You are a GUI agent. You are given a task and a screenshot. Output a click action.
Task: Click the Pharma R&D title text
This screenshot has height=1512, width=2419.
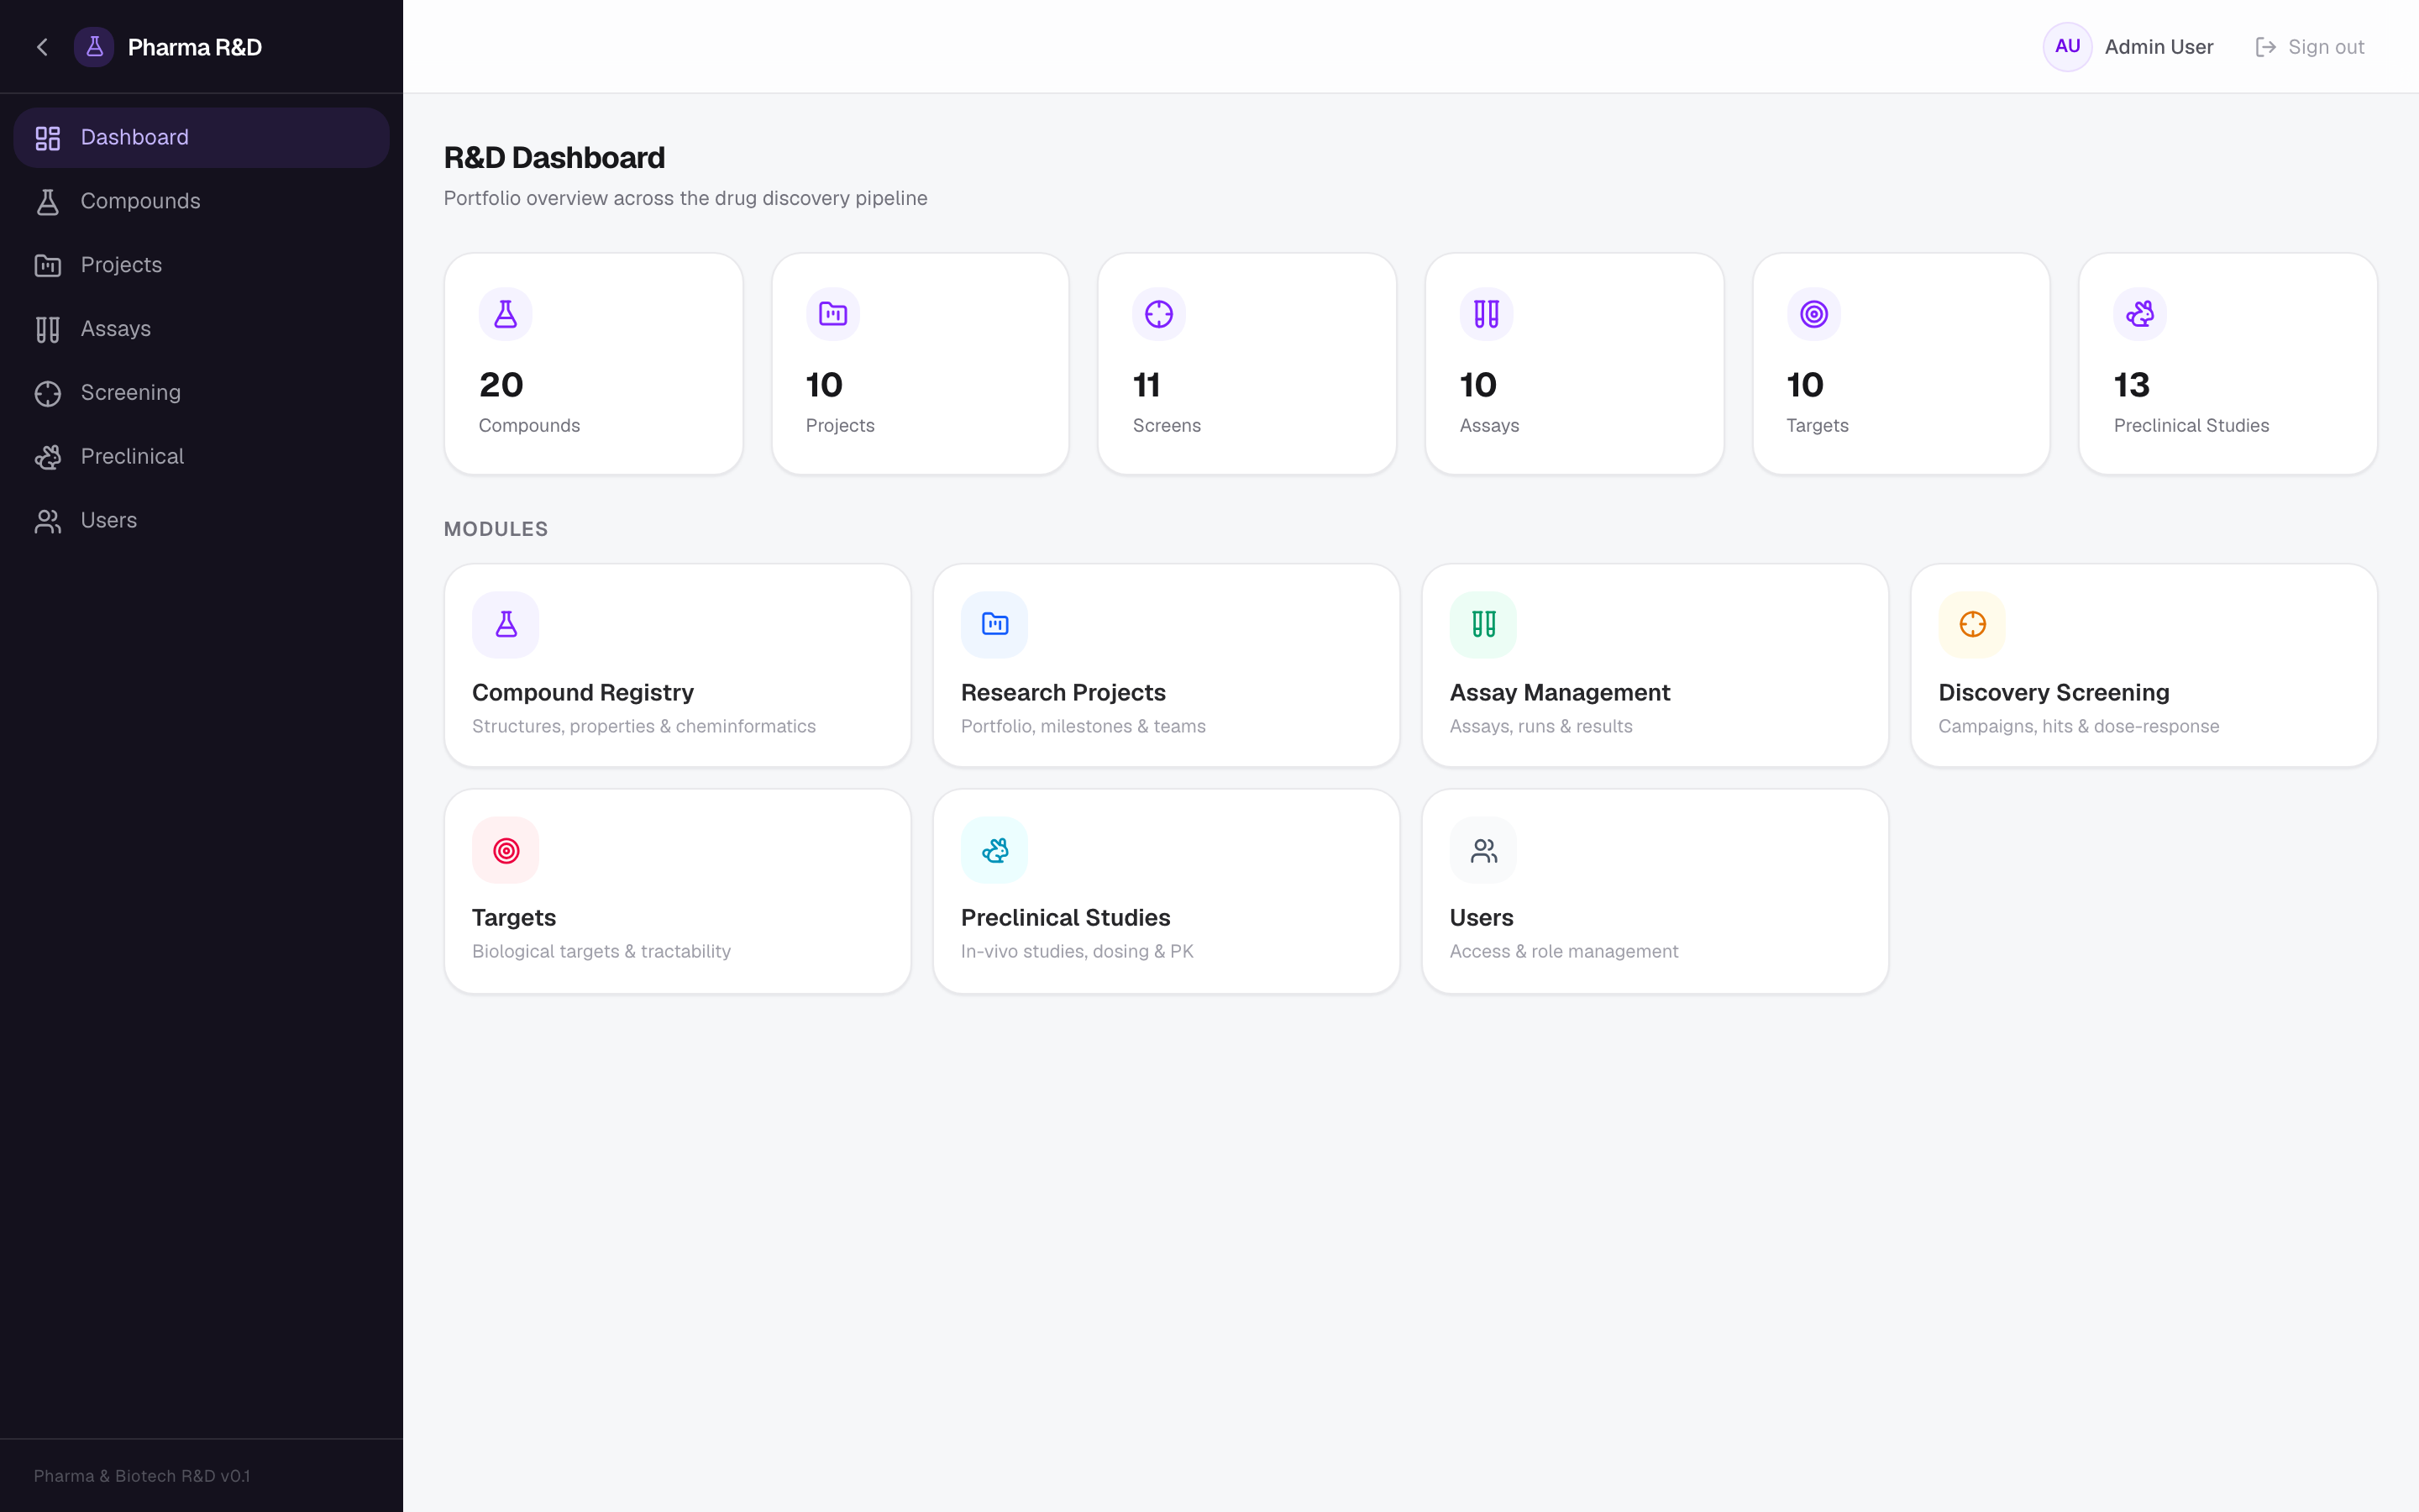coord(195,47)
